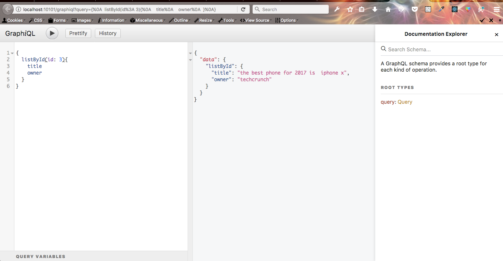Reload the page with the refresh icon

[x=243, y=9]
